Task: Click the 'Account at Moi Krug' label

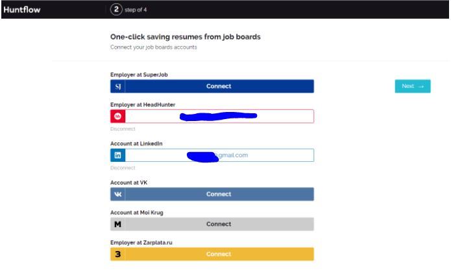Action: pyautogui.click(x=137, y=212)
